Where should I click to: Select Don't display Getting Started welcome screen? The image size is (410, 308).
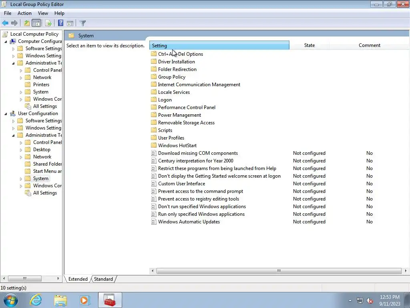(x=219, y=176)
